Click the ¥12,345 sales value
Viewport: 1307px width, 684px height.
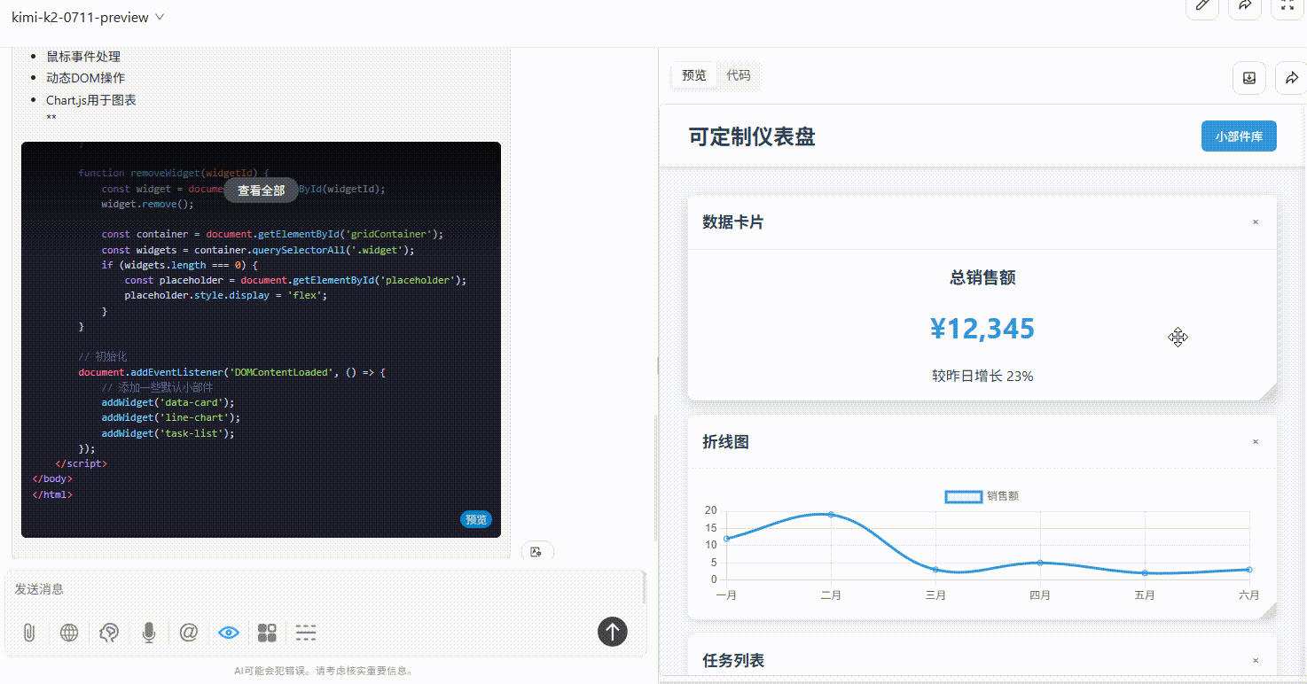pos(982,329)
